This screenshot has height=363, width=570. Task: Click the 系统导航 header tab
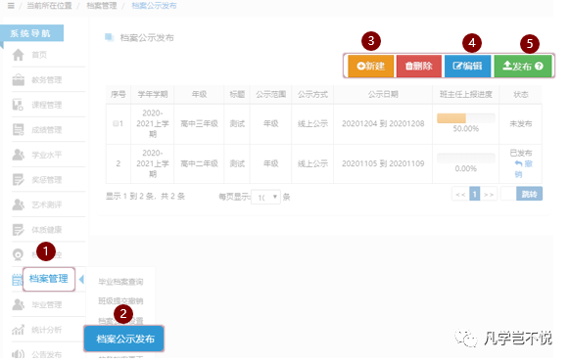tap(31, 33)
